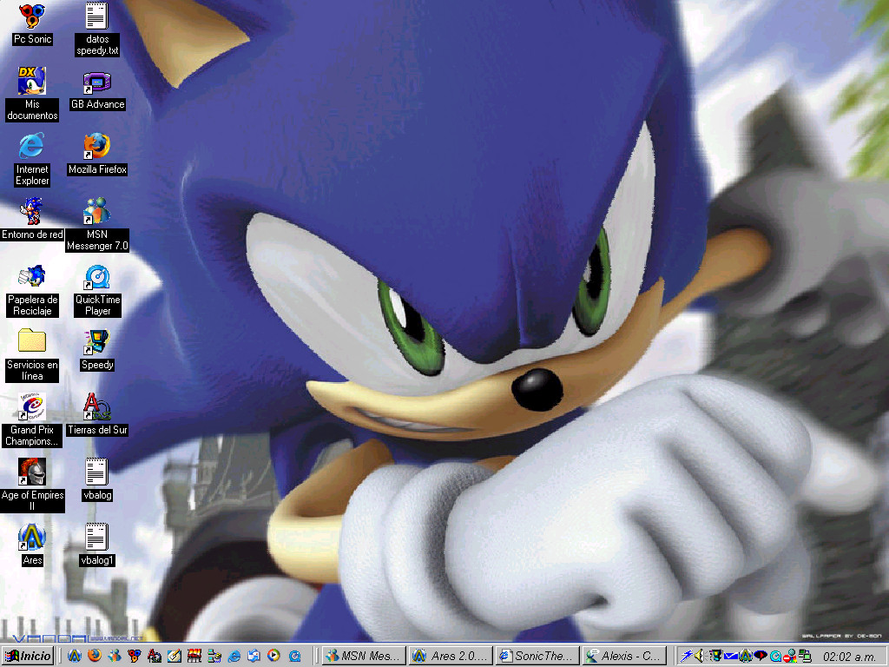Switch to the Alexis conversation window
The image size is (889, 667).
click(x=624, y=657)
